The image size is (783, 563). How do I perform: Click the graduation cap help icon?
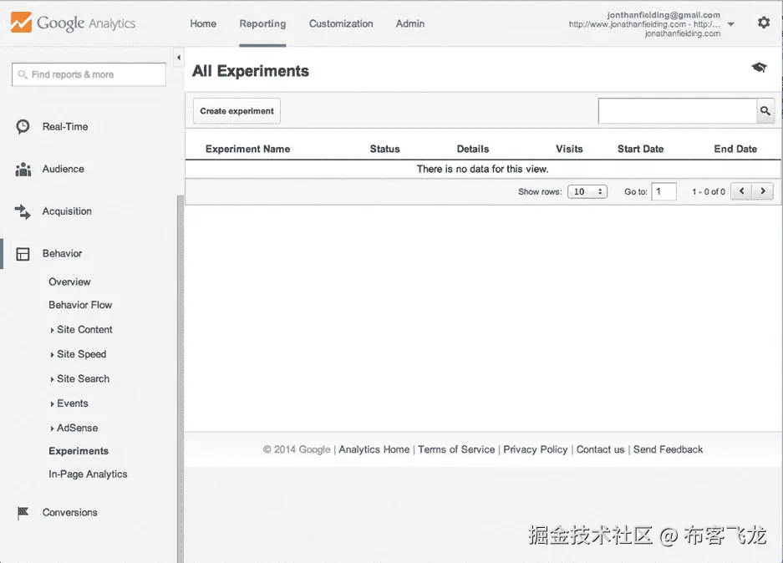point(759,68)
